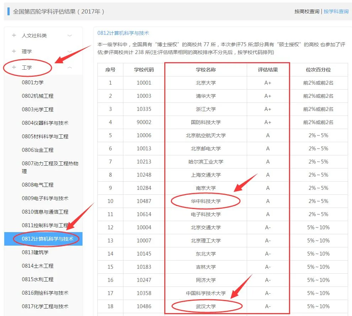Click 中国科学技术大学 in the table

206,293
